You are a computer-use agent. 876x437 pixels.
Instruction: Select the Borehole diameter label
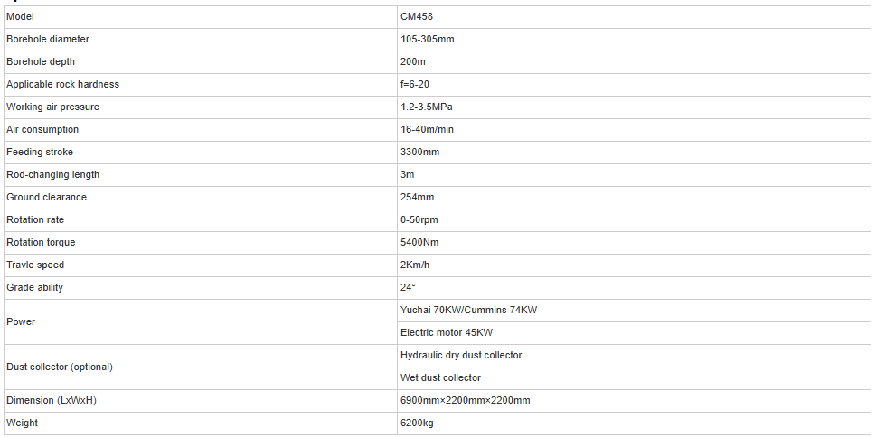click(x=48, y=40)
